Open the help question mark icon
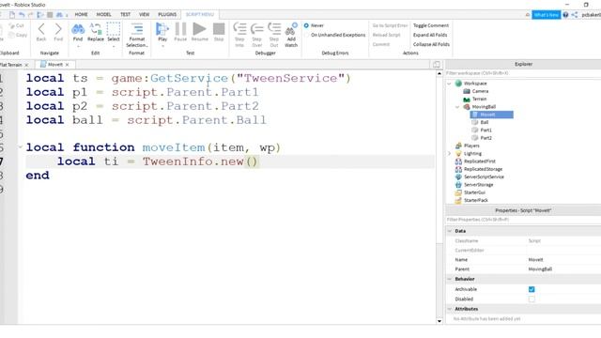 [565, 15]
